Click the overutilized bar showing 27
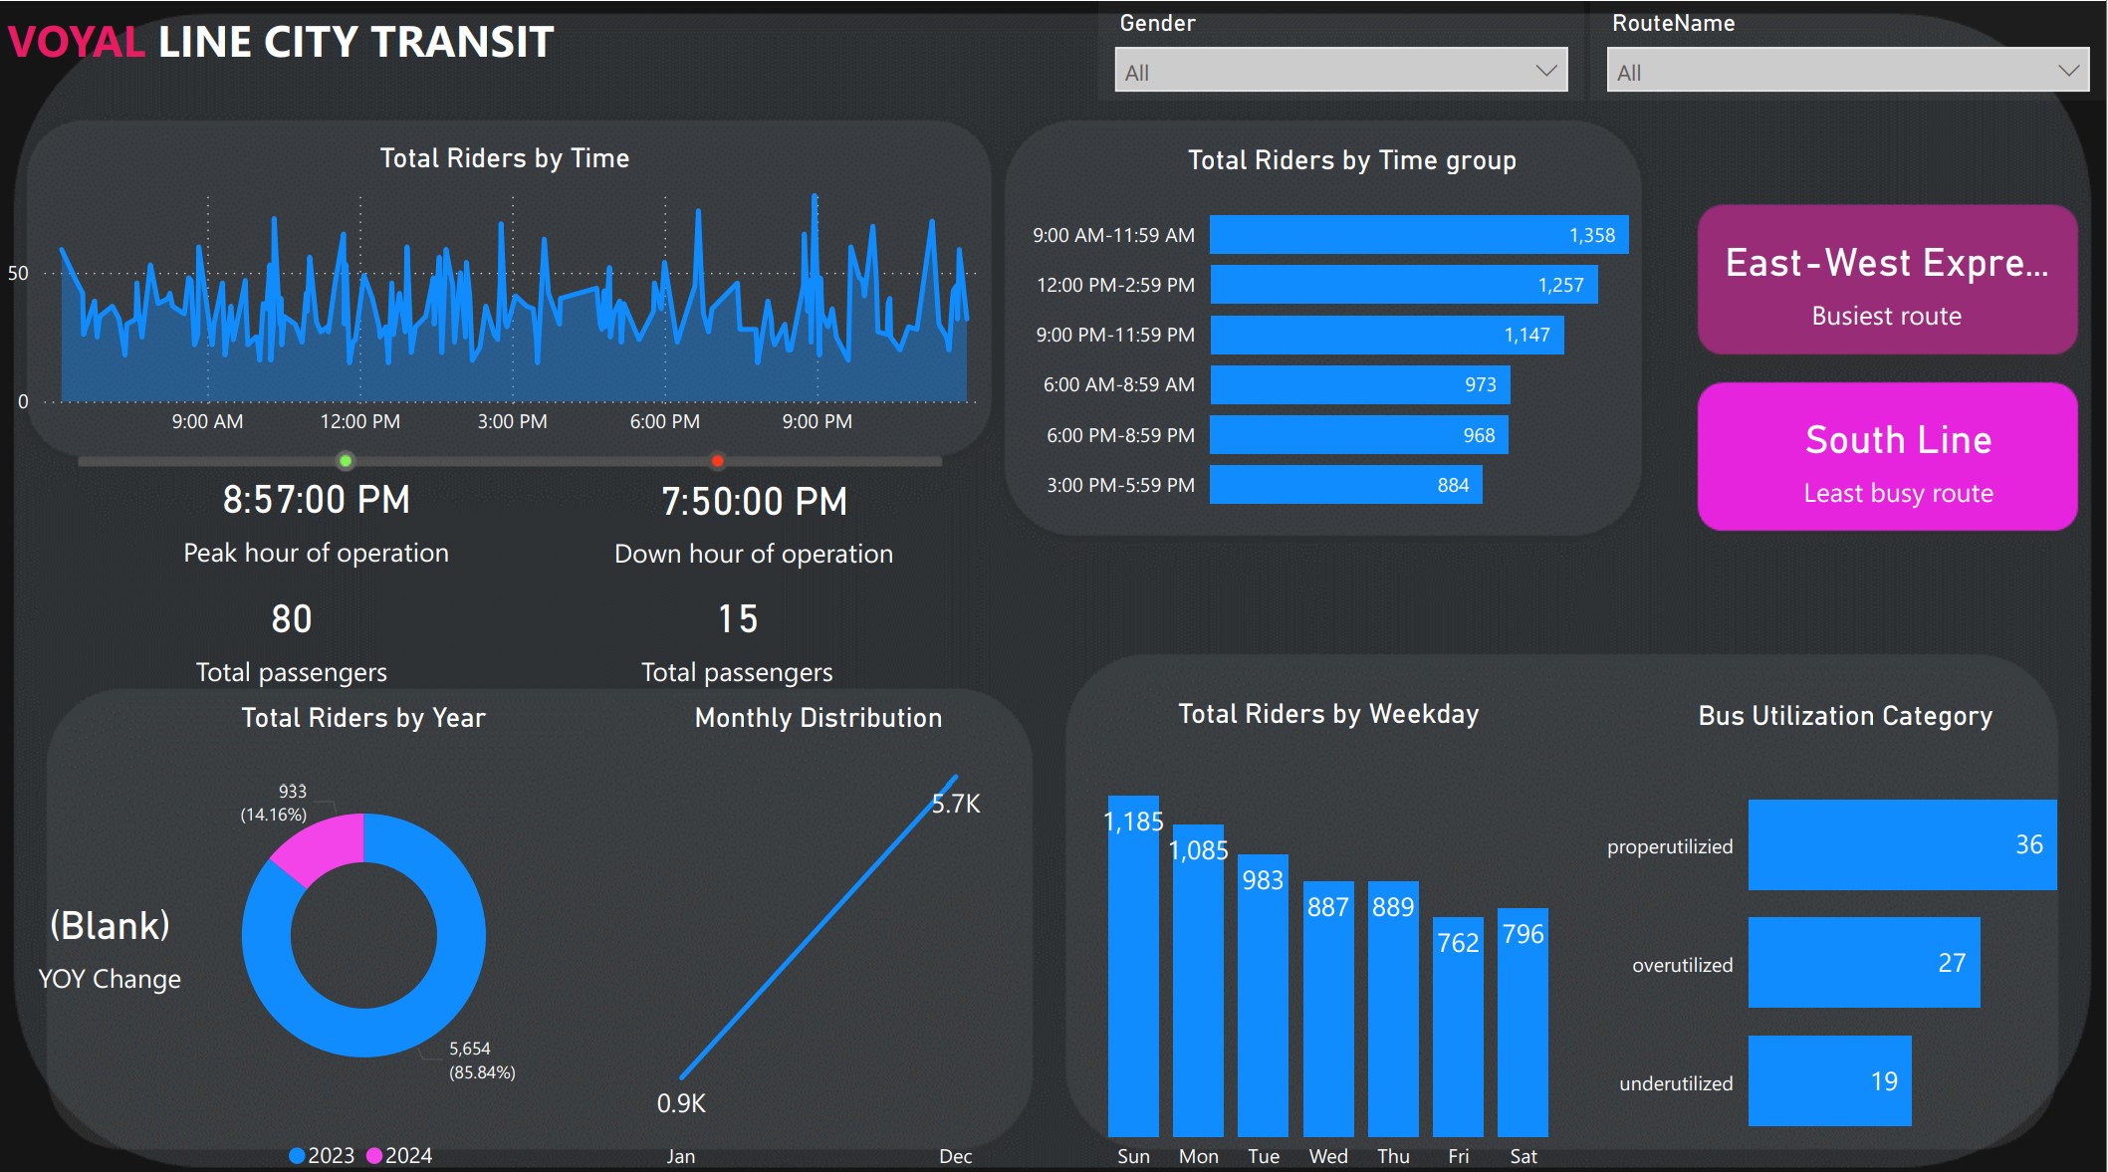The height and width of the screenshot is (1172, 2108). coord(1863,963)
